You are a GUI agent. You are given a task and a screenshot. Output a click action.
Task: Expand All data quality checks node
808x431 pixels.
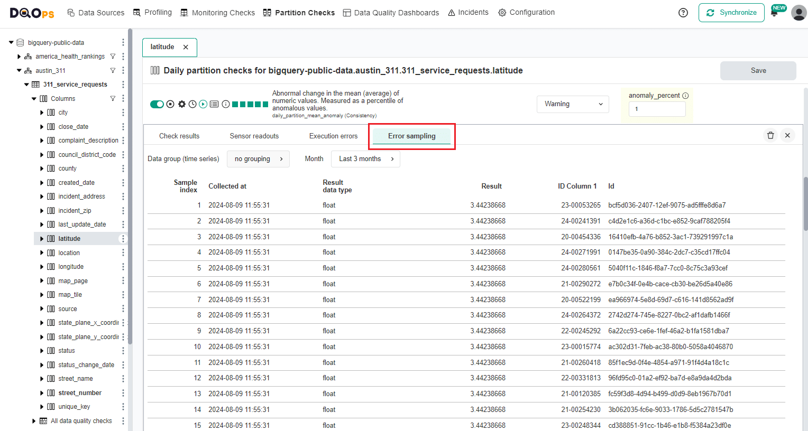(x=34, y=421)
